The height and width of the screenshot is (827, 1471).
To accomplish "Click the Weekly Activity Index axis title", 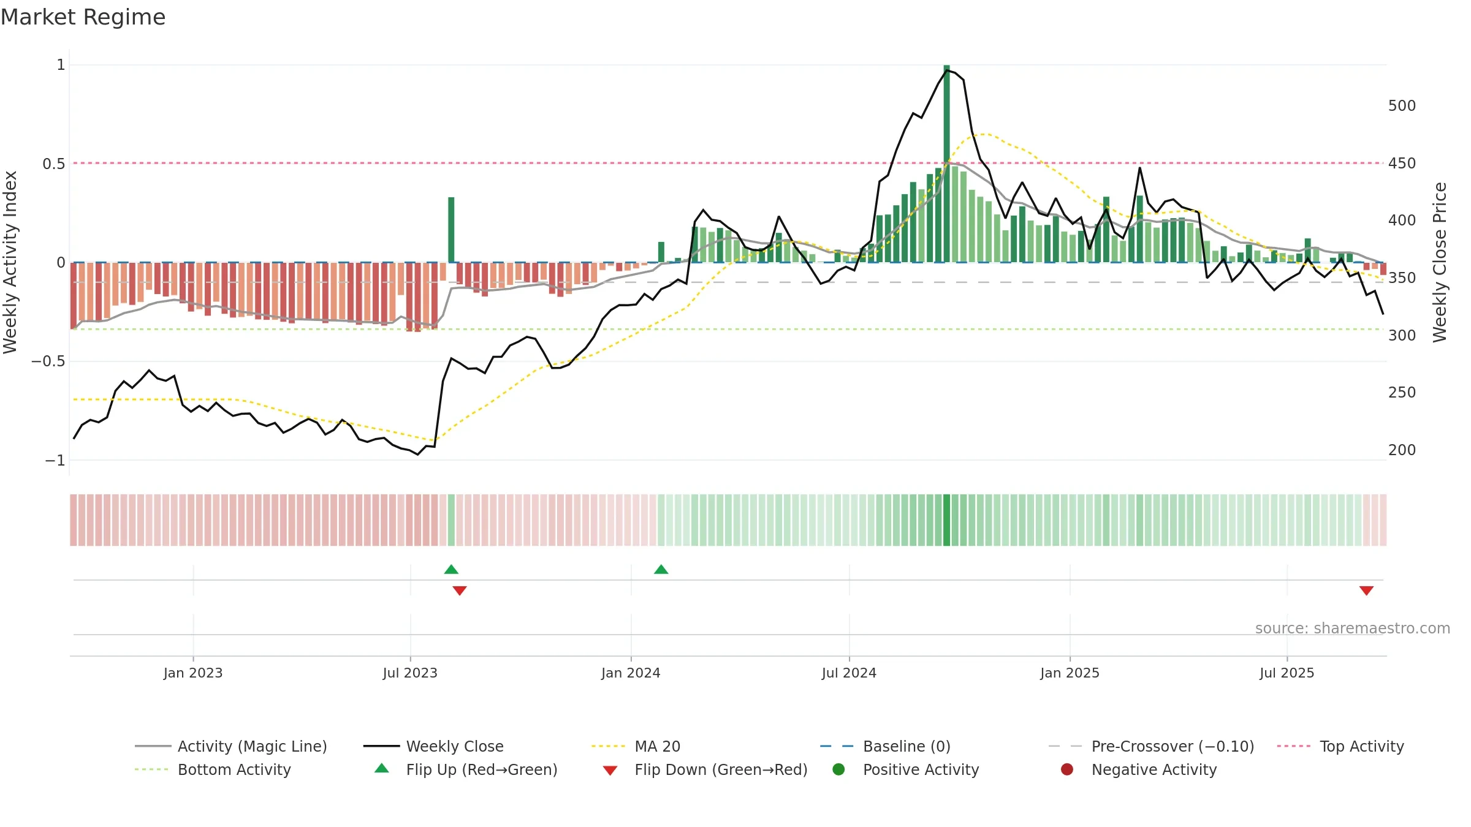I will (x=10, y=262).
